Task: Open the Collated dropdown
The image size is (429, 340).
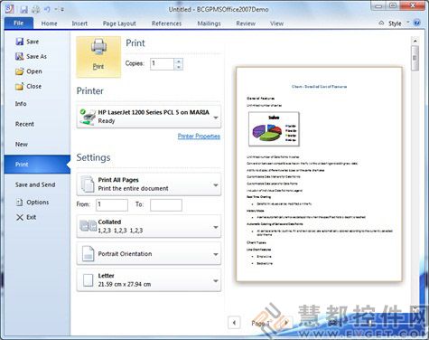Action: [149, 226]
